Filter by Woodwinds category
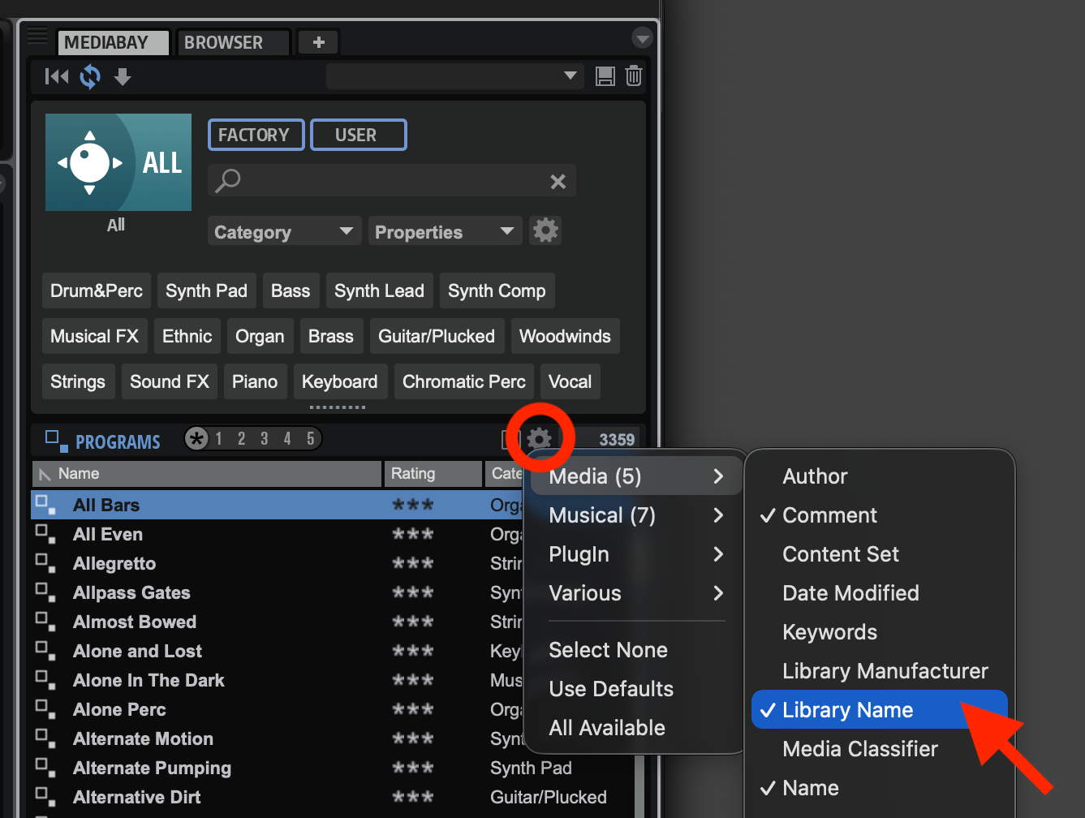Screen dimensions: 1085x818 [565, 336]
